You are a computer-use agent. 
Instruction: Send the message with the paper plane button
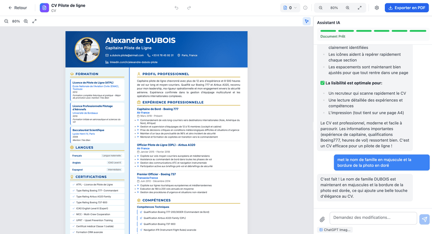point(424,219)
